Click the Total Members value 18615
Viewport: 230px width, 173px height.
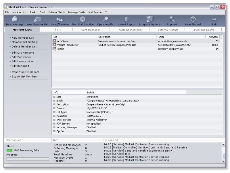[x=89, y=155]
